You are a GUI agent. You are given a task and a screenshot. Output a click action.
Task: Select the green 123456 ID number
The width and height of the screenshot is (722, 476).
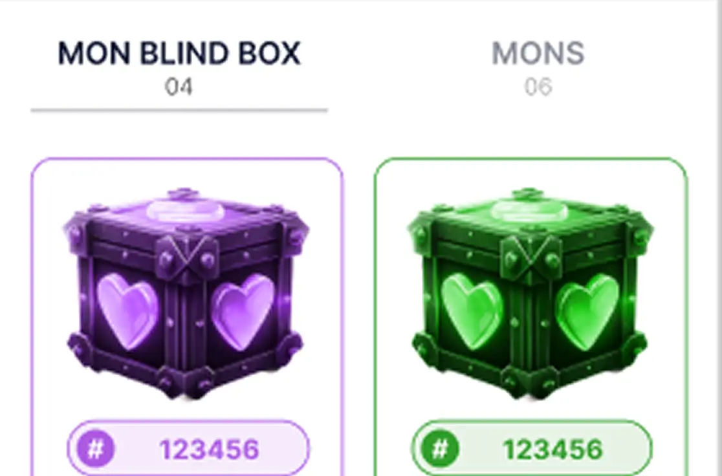tap(553, 449)
